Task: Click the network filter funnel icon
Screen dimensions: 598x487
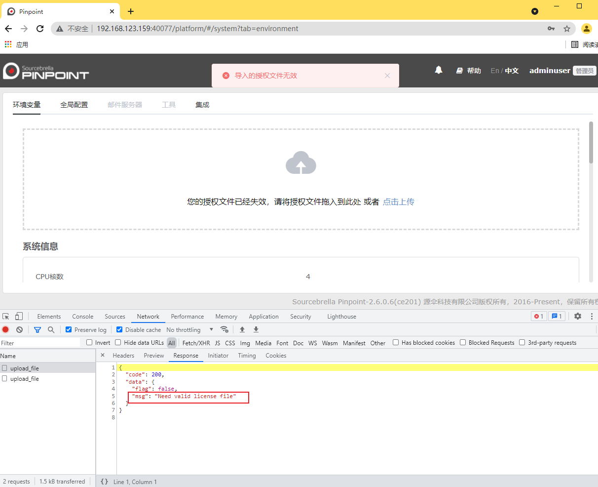Action: coord(37,329)
